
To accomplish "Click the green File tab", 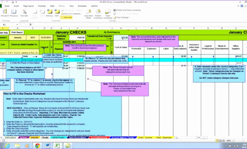I will (x=1, y=6).
